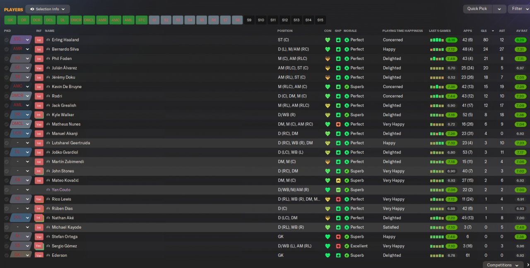
Task: Click the Vac status icon for Matheus Nunes
Action: pos(39,124)
